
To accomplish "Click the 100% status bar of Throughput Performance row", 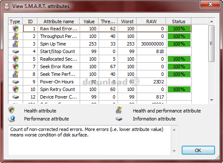I will pos(179,36).
